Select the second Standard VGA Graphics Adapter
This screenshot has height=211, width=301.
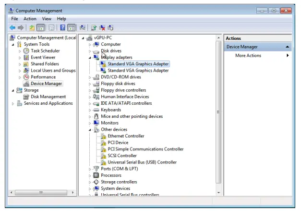tap(138, 71)
